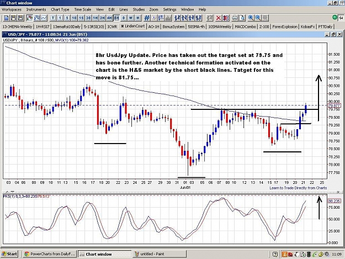Select the 4H time scale button

(109, 18)
